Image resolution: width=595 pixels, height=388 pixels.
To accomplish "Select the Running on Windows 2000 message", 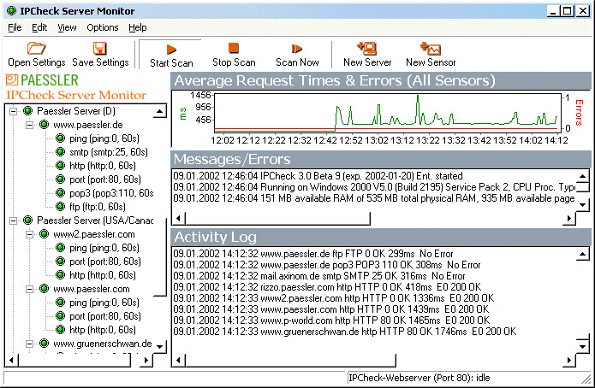I will [374, 187].
